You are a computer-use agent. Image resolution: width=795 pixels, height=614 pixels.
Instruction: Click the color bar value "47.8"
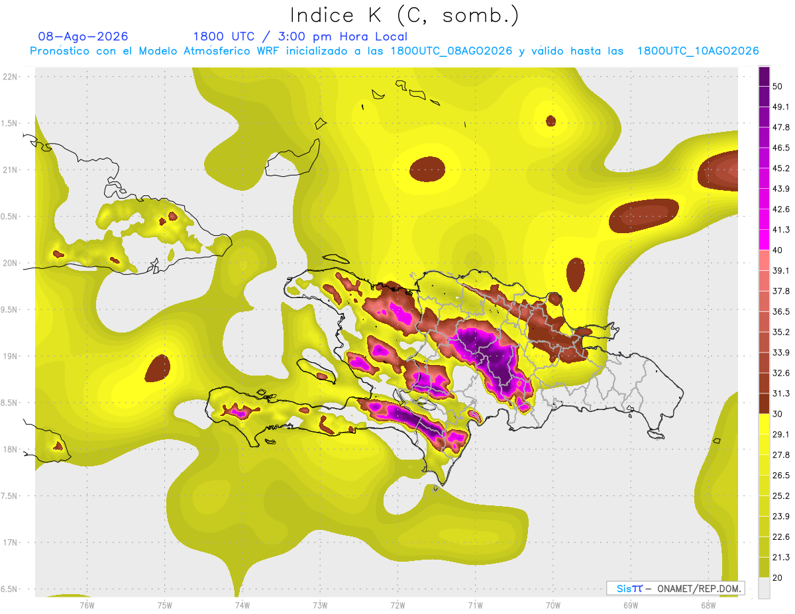coord(781,127)
